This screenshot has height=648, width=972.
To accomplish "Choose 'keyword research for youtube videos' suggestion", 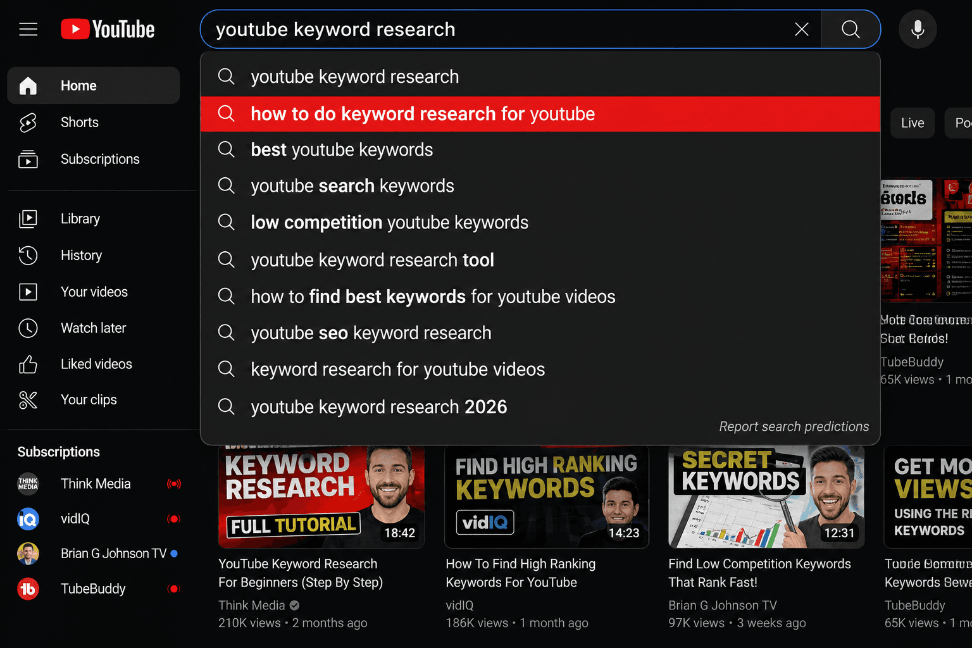I will point(540,370).
